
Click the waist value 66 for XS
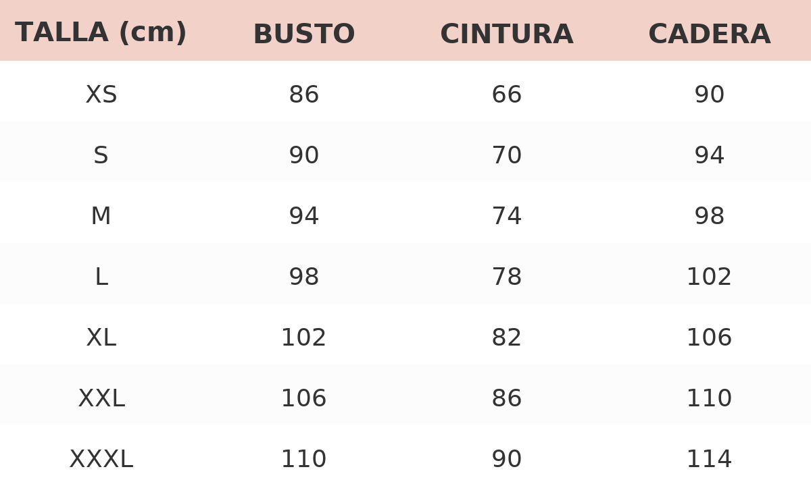(506, 95)
